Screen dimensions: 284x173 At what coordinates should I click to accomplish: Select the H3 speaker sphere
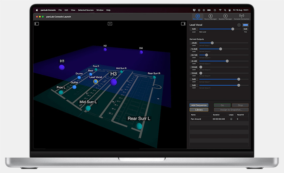click(x=113, y=82)
